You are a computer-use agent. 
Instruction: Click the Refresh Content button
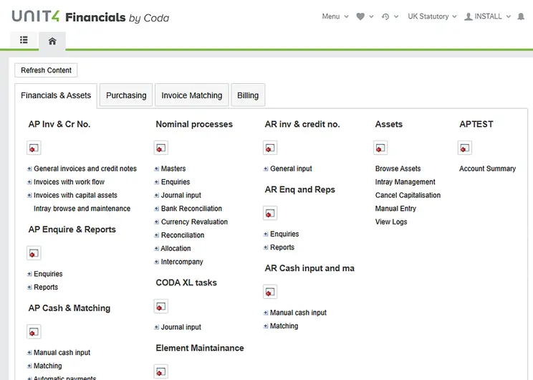click(46, 70)
